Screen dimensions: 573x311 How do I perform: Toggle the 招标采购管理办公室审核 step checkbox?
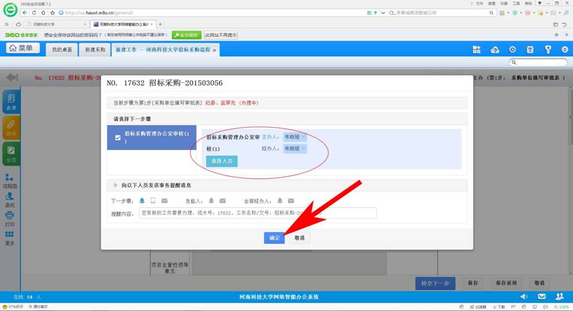click(x=118, y=138)
